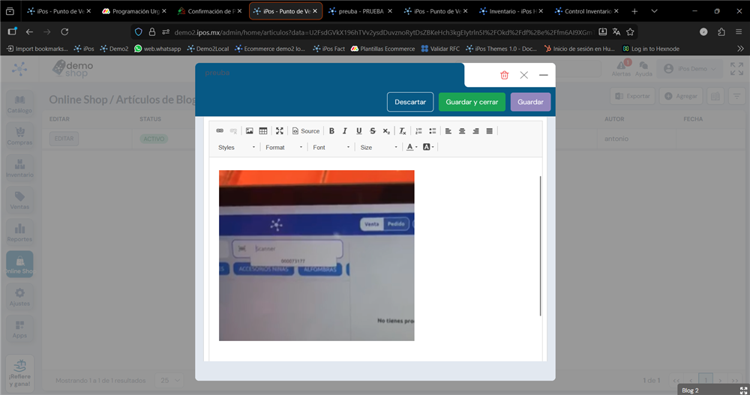Image resolution: width=750 pixels, height=395 pixels.
Task: Expand the Format dropdown
Action: coord(284,148)
